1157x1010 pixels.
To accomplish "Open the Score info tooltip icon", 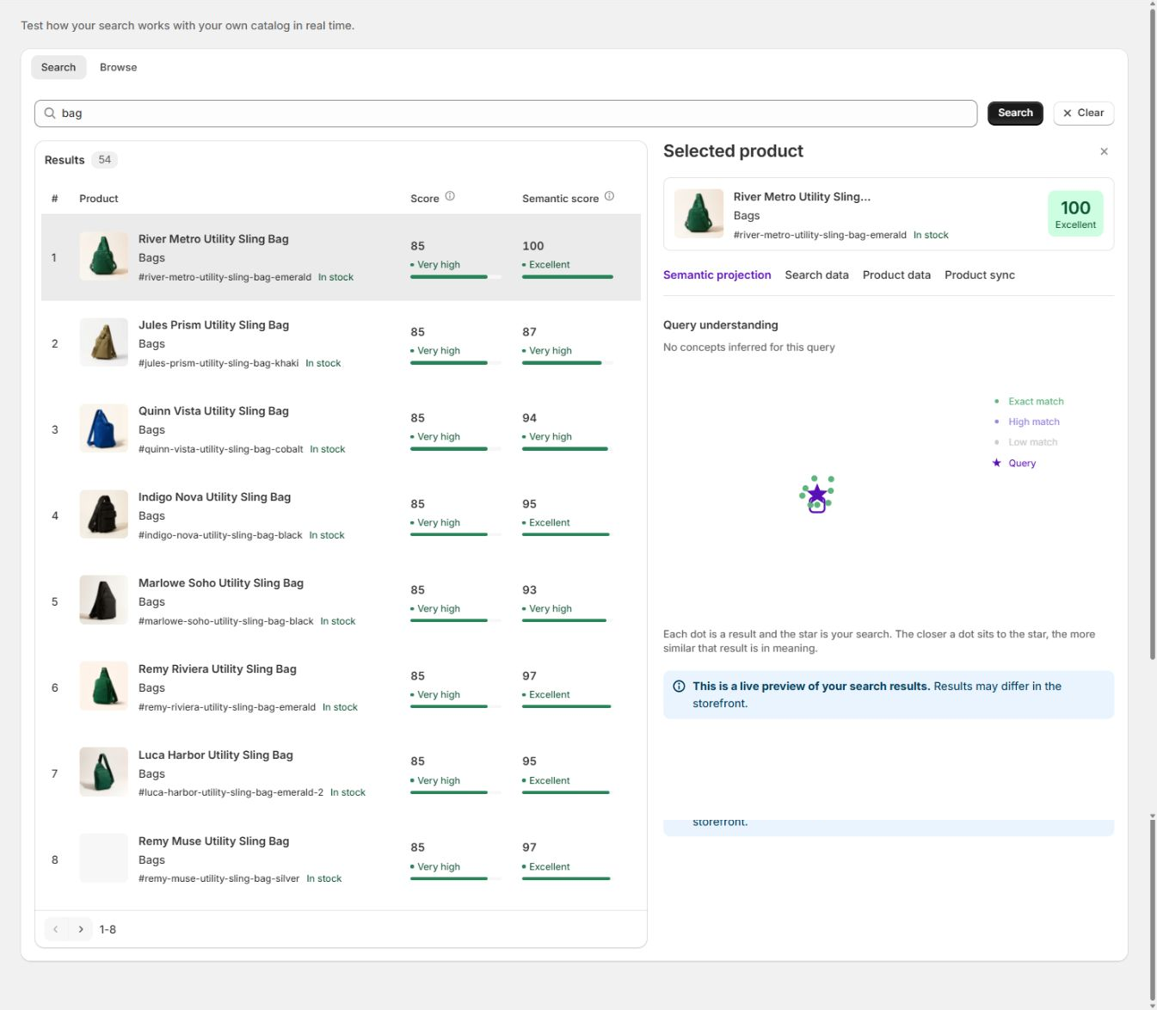I will (x=450, y=196).
